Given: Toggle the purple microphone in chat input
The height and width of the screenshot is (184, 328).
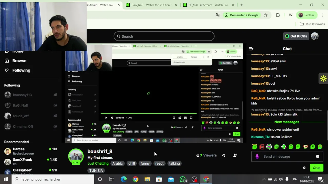Looking at the screenshot, I should (x=257, y=156).
